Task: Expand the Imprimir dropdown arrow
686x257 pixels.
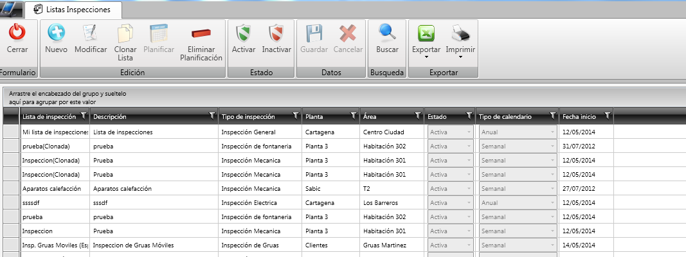Action: tap(460, 57)
